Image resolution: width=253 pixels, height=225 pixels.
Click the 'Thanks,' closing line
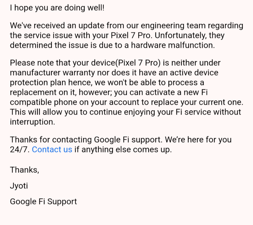click(25, 170)
